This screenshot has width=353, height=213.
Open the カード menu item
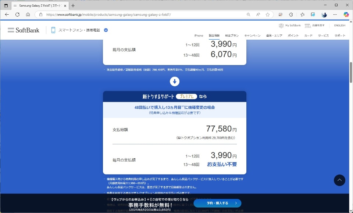308,36
